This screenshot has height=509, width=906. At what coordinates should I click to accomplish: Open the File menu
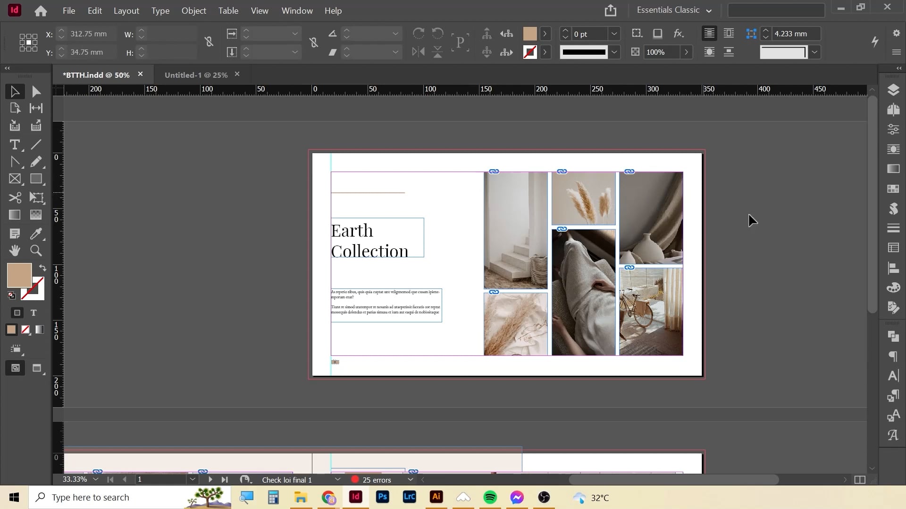69,11
